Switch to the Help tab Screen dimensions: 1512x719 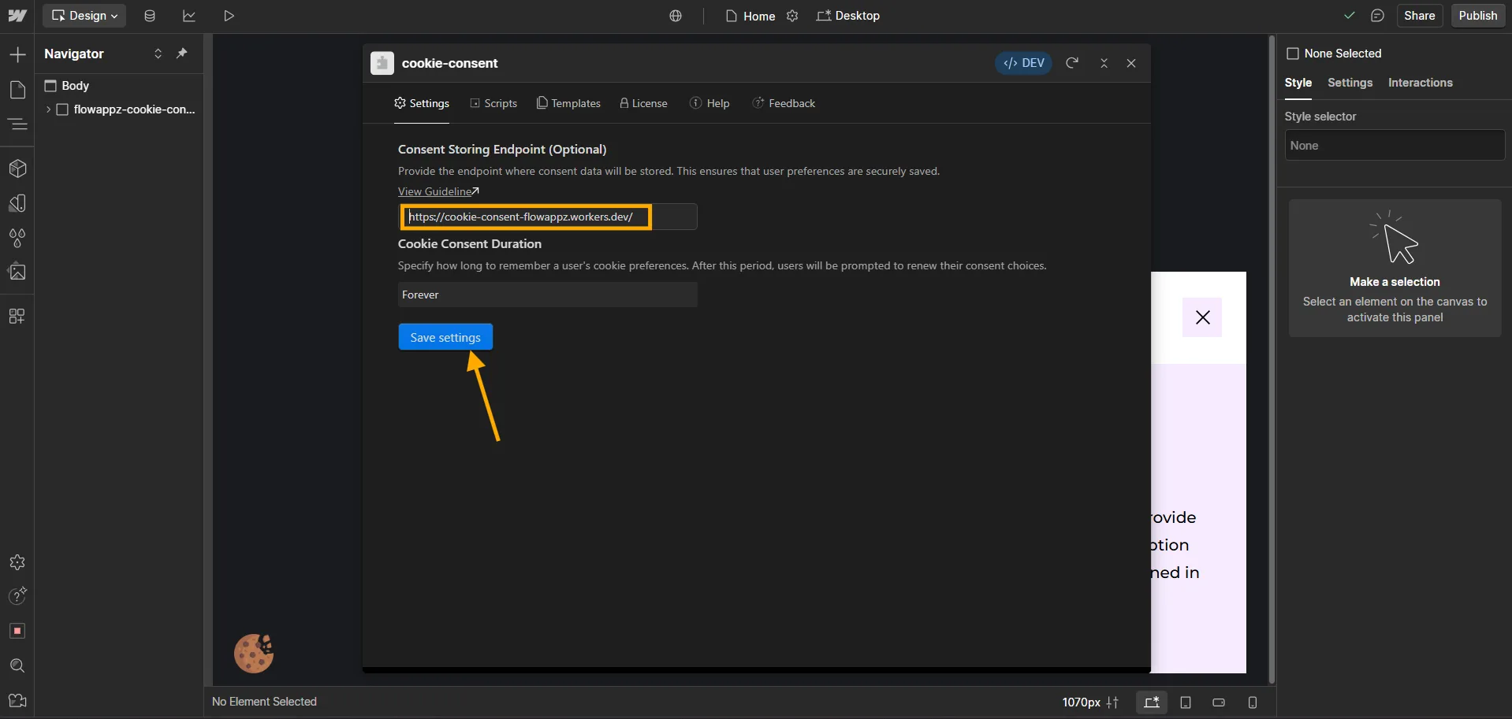click(709, 103)
